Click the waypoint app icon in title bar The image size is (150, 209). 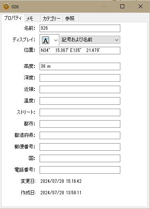[6, 6]
